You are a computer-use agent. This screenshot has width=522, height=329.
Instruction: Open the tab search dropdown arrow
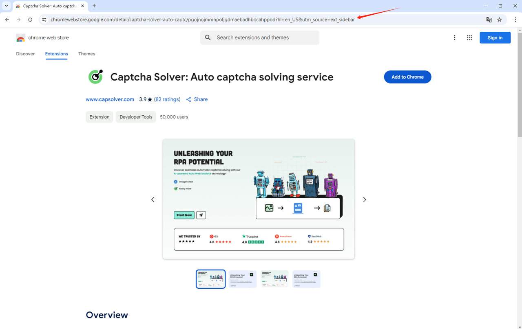7,6
